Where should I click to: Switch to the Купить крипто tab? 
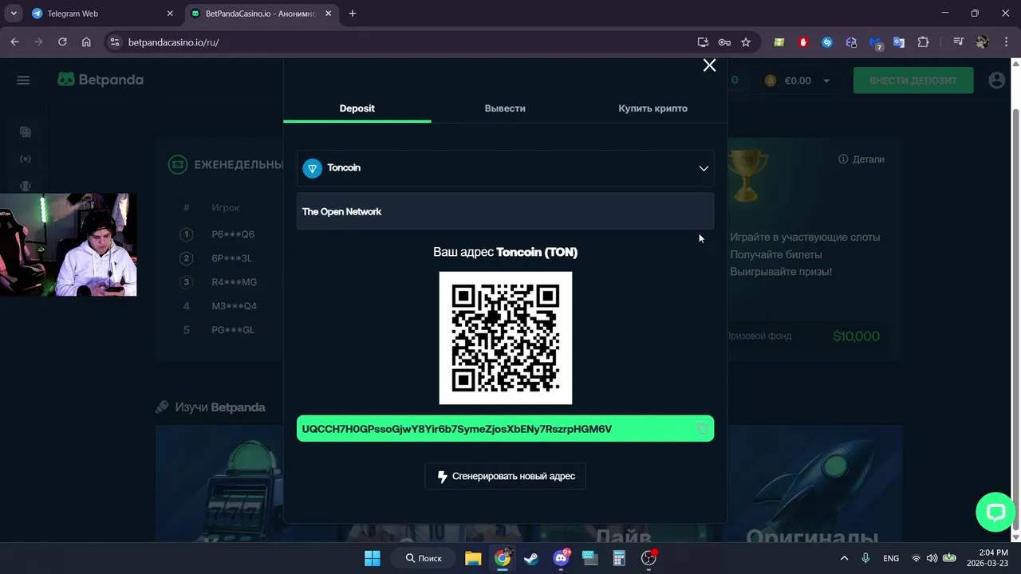[652, 108]
